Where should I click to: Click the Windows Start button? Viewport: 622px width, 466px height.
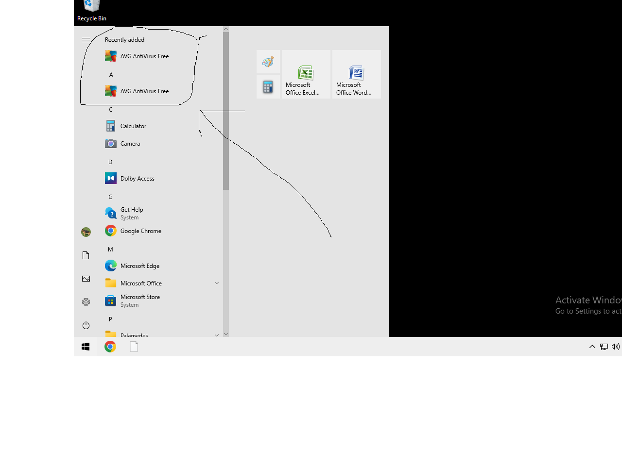86,347
